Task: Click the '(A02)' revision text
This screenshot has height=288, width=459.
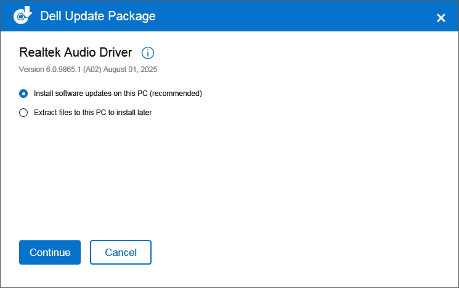Action: 92,70
